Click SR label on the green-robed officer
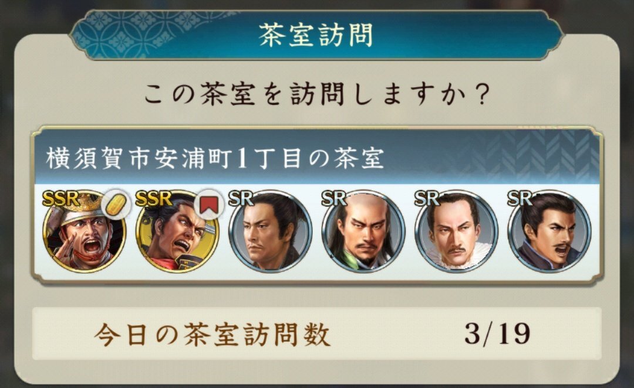 click(333, 198)
